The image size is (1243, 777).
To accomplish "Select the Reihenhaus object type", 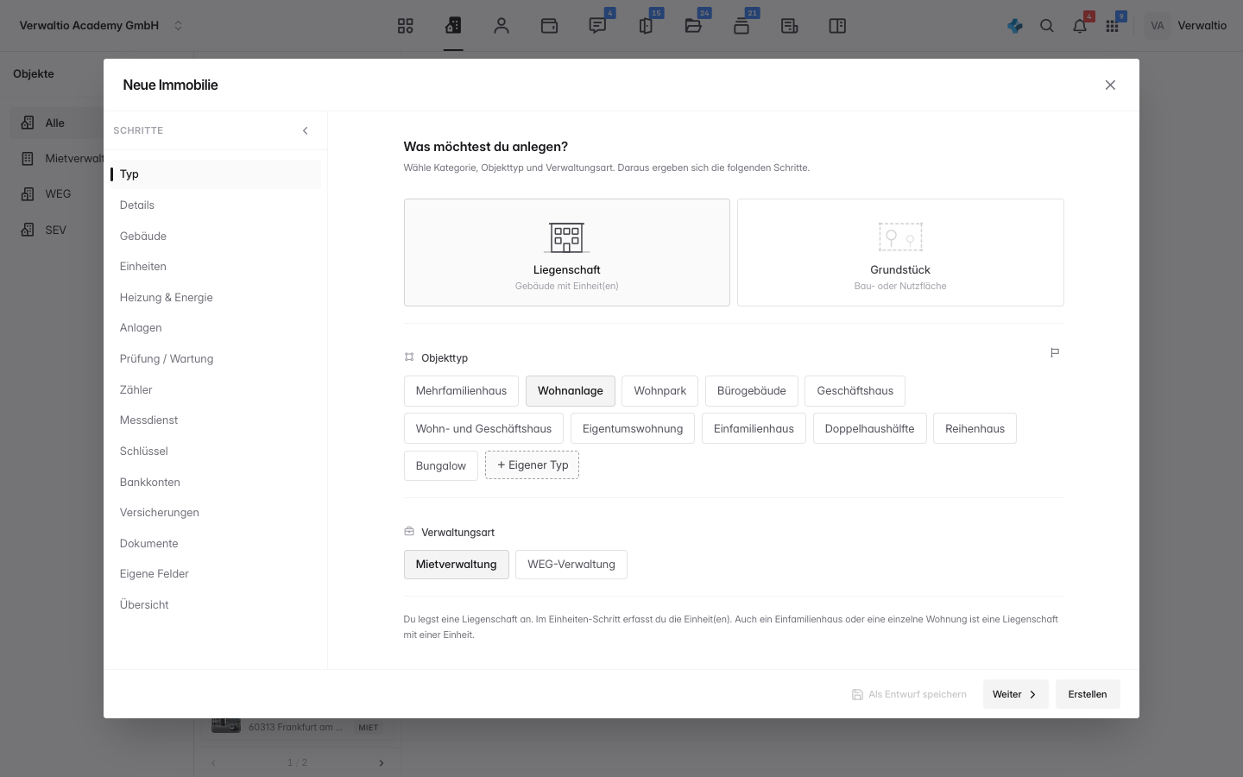I will coord(975,428).
